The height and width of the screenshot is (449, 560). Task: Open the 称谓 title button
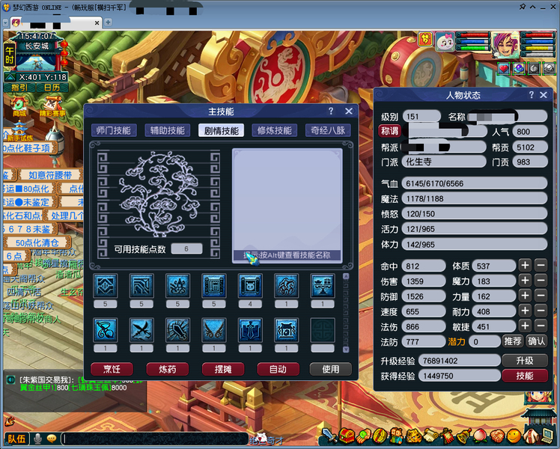coord(389,131)
